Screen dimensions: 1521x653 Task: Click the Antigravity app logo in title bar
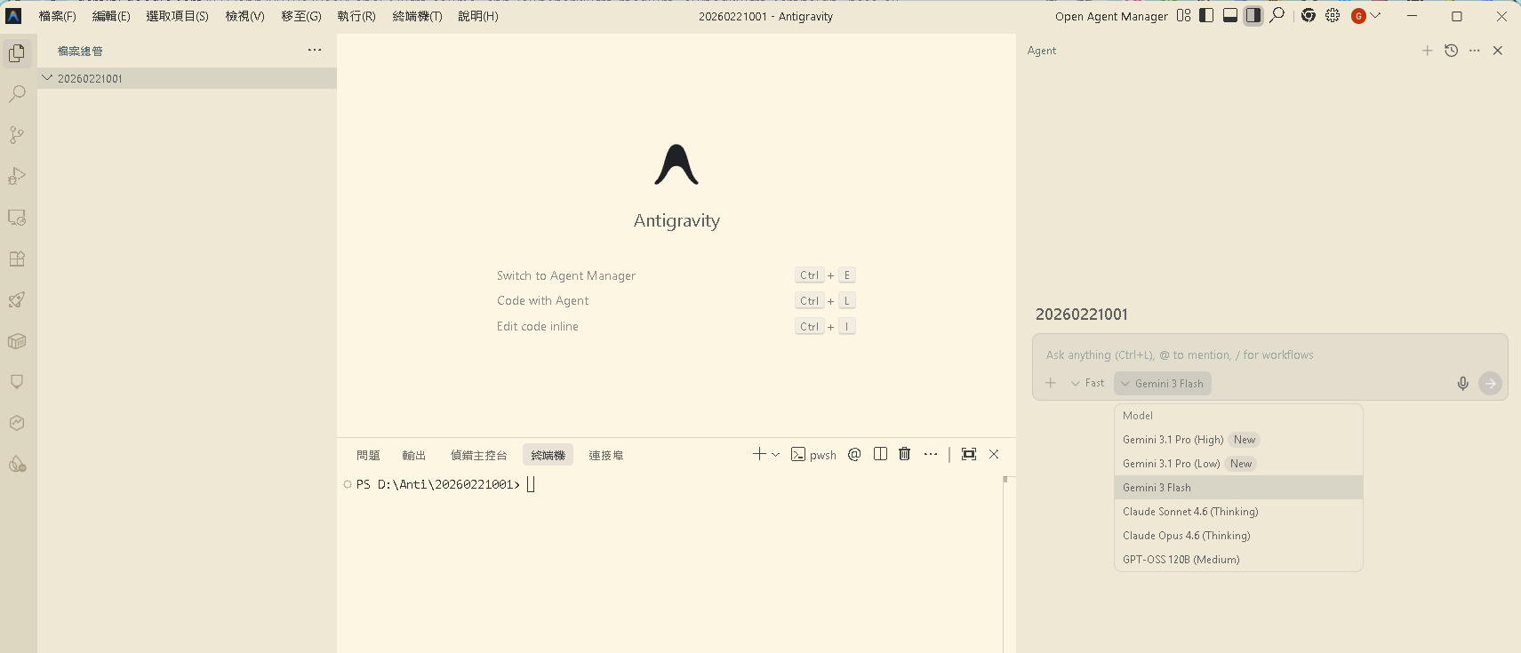(x=13, y=16)
